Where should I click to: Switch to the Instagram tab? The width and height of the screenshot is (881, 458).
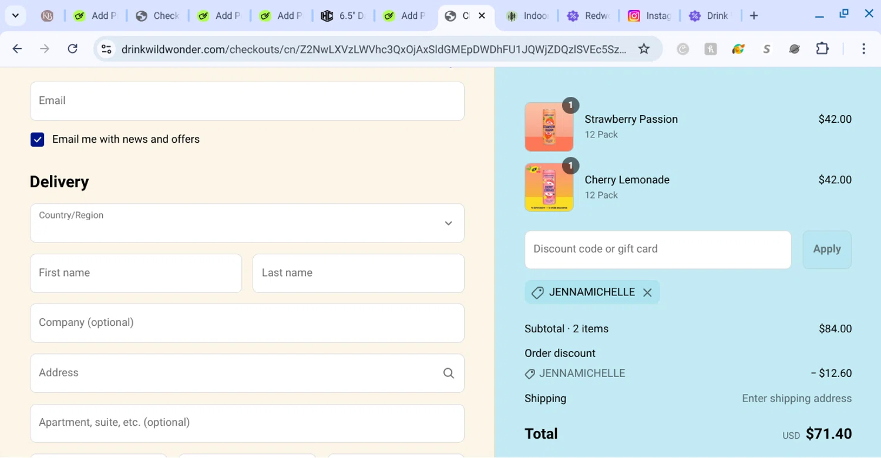point(650,16)
